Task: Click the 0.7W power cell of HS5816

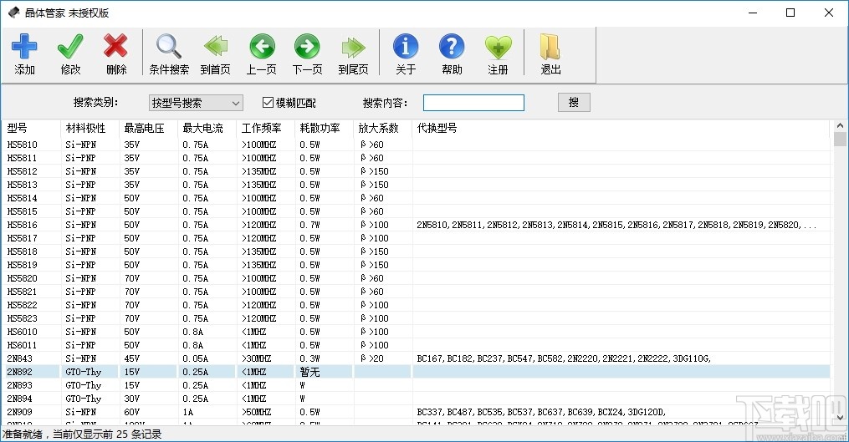Action: pos(309,225)
